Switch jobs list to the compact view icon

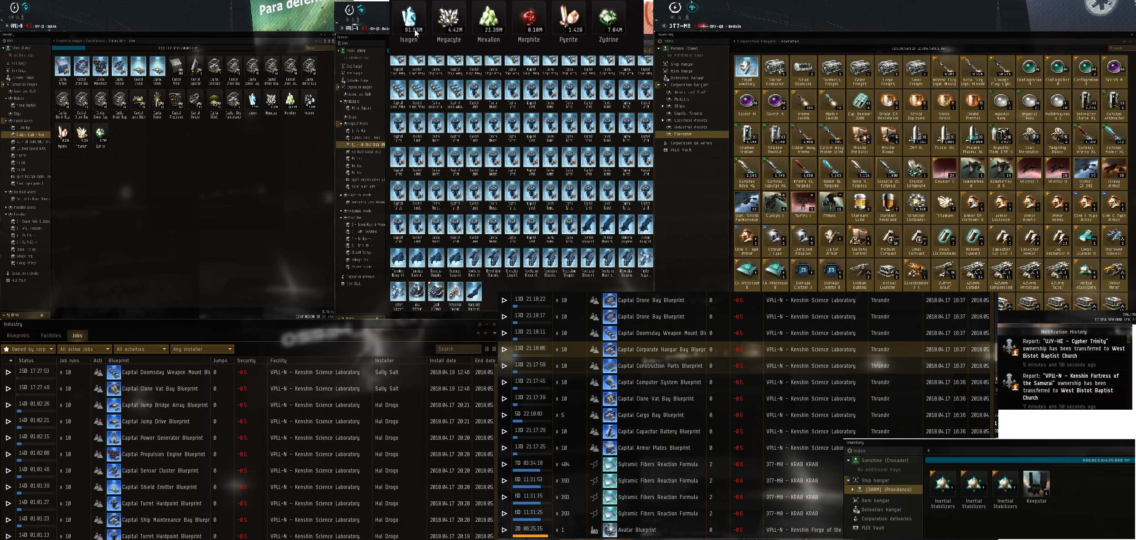point(487,349)
